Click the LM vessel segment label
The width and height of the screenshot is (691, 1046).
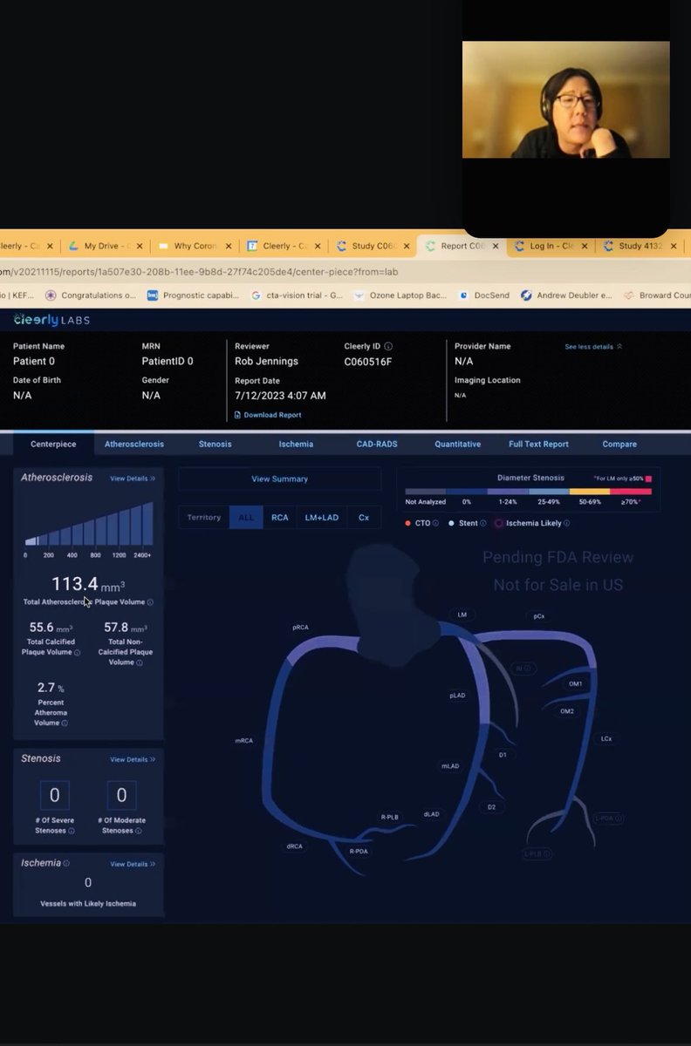pos(462,615)
